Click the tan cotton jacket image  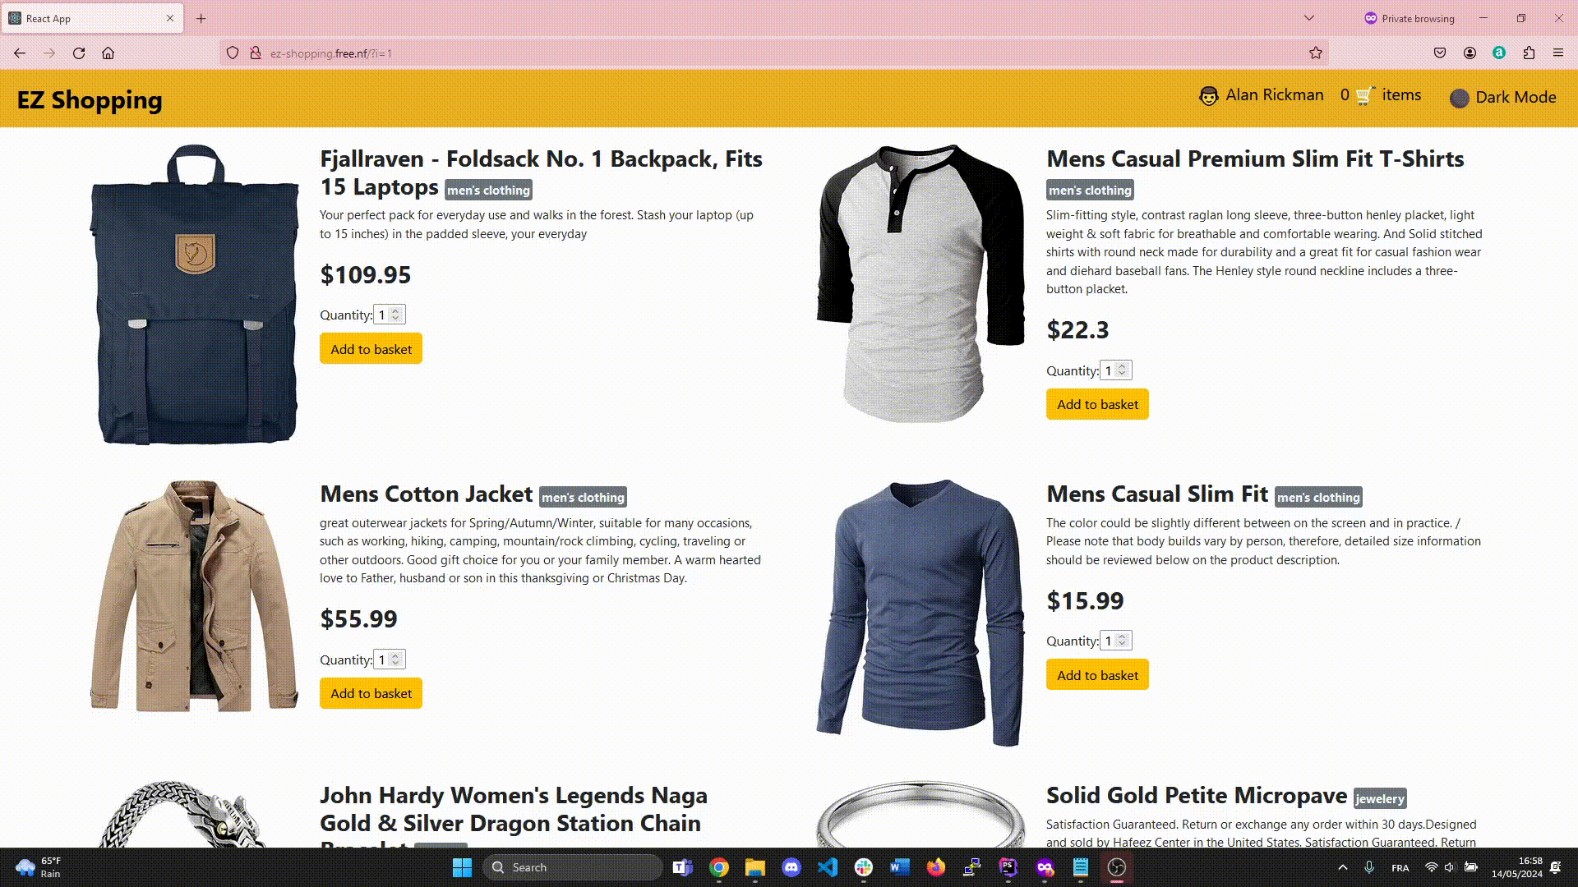[x=195, y=596]
